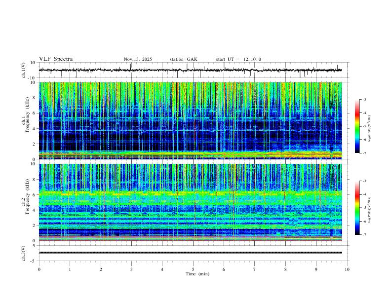Click time axis tick label "6"

224,269
